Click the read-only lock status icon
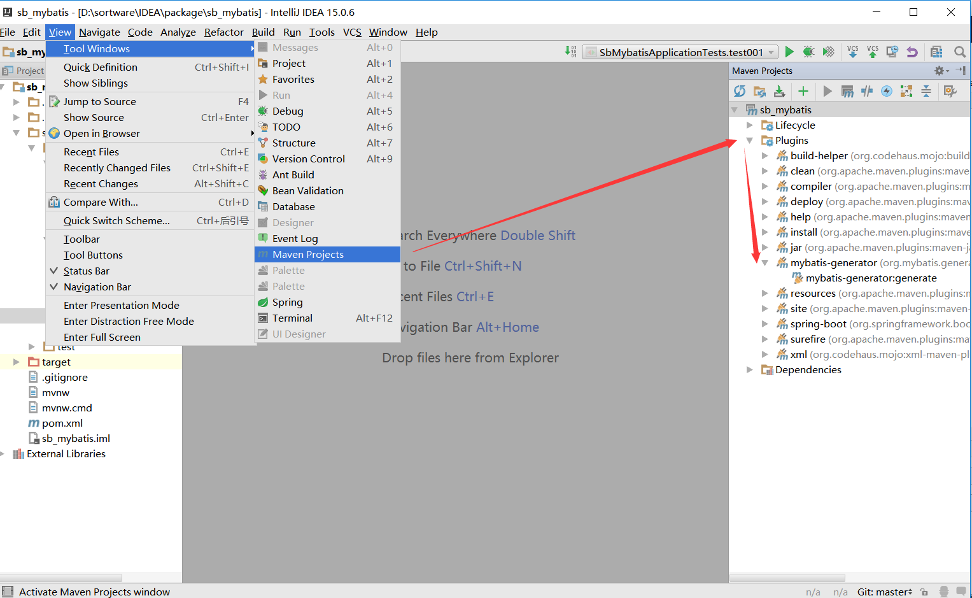 click(924, 592)
